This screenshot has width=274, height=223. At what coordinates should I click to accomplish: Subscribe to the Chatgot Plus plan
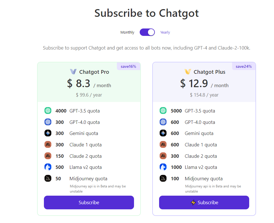204,202
